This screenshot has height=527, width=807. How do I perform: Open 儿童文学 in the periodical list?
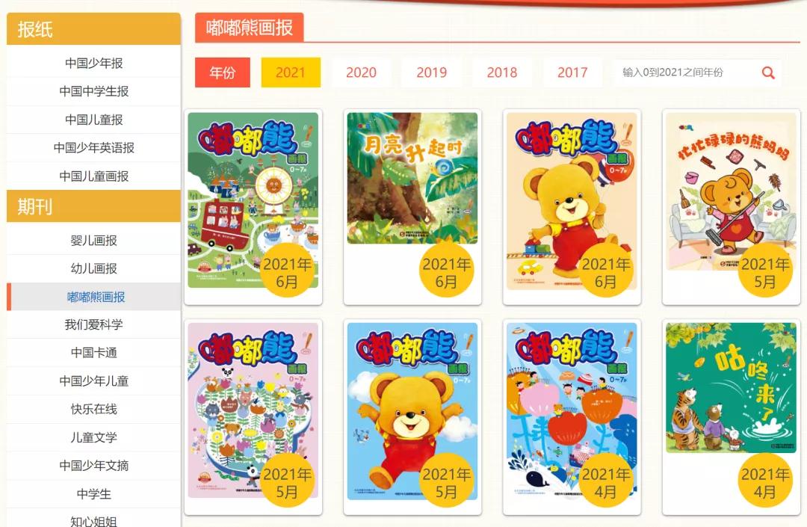click(93, 437)
